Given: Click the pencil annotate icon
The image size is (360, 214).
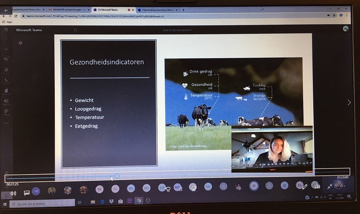Looking at the screenshot, I should (305, 186).
